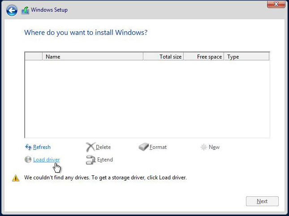Click the blue back arrow button

[x=12, y=10]
